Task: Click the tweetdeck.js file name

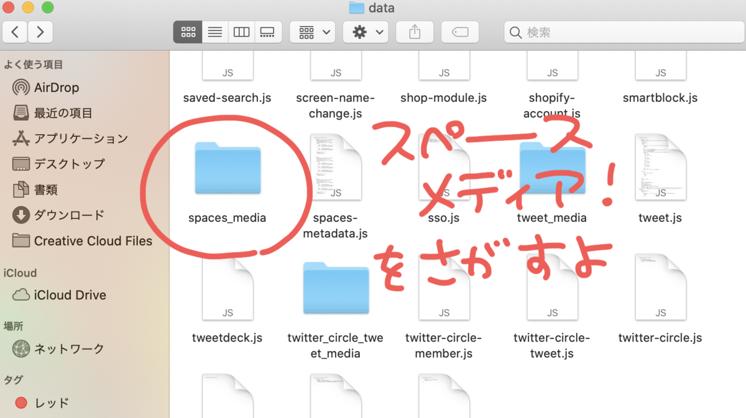Action: [228, 338]
